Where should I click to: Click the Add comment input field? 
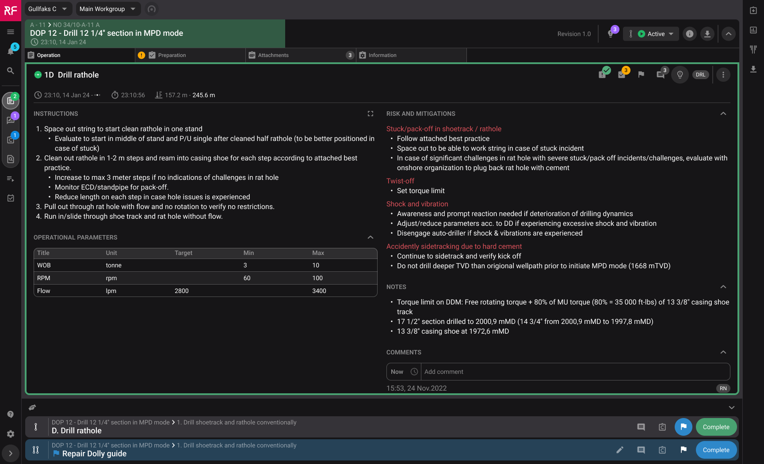575,372
